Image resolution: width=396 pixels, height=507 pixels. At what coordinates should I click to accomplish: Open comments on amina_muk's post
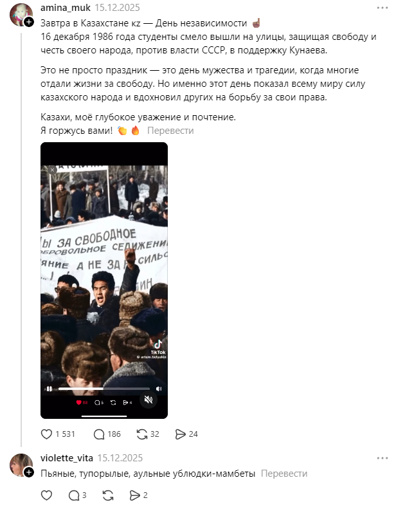99,434
